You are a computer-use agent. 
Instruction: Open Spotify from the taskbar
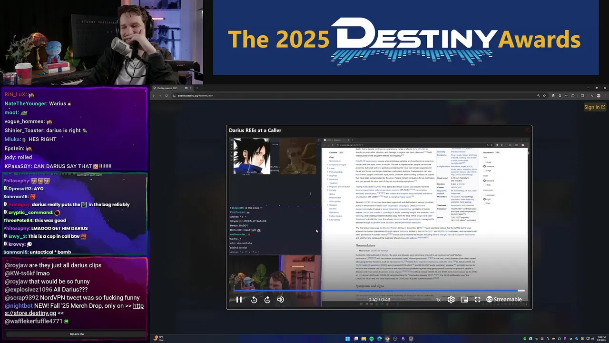click(372, 339)
